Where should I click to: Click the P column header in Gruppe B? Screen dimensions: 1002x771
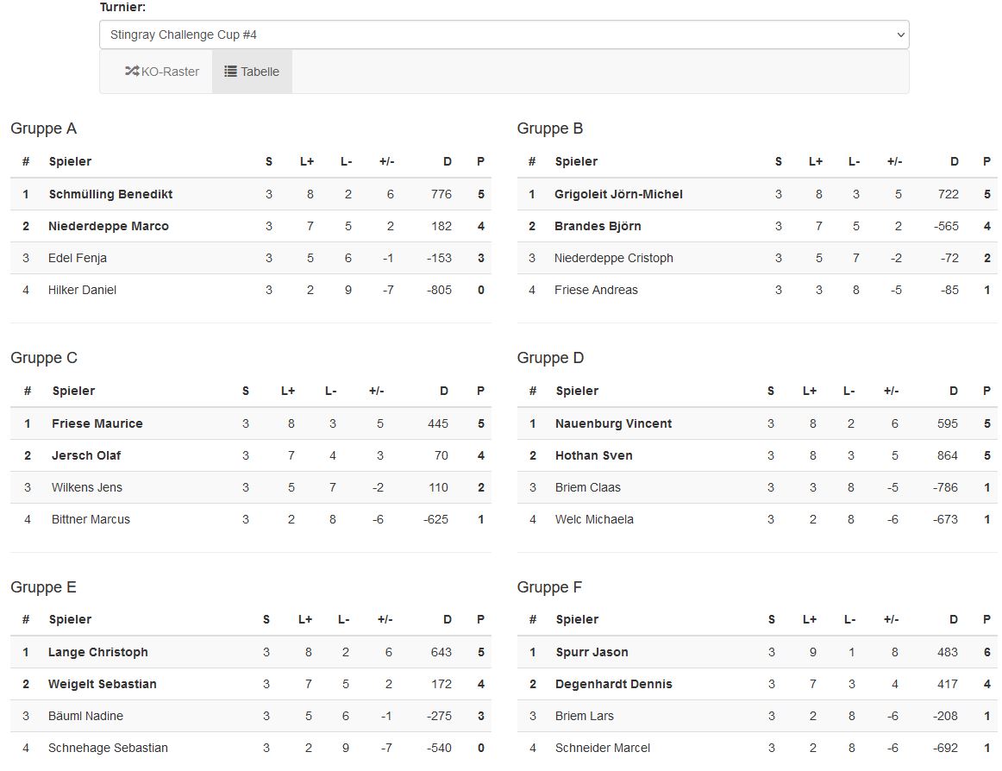coord(986,161)
